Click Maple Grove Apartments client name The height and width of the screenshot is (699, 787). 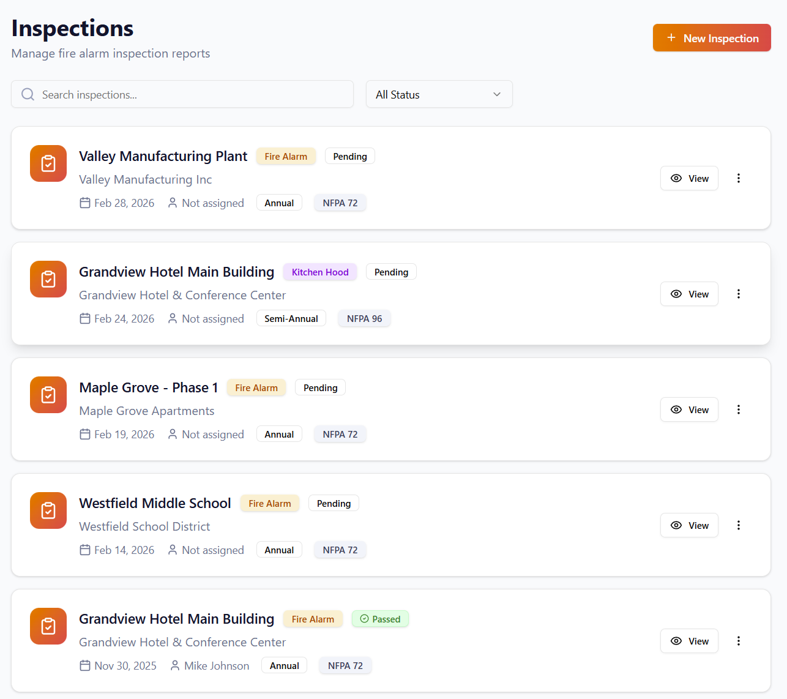(x=147, y=411)
